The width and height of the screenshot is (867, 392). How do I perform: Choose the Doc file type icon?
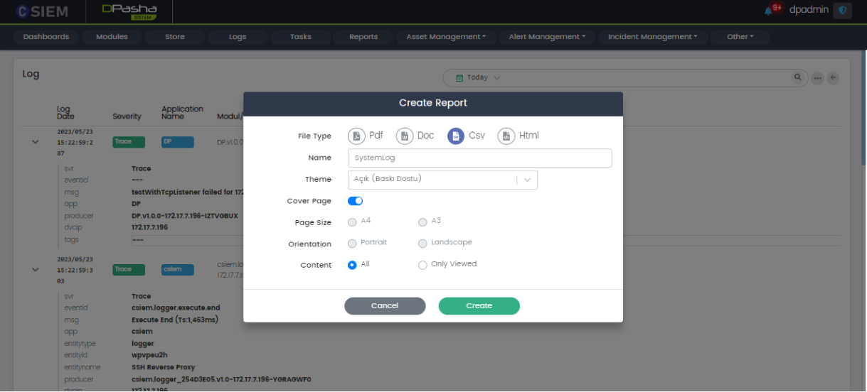pos(405,136)
